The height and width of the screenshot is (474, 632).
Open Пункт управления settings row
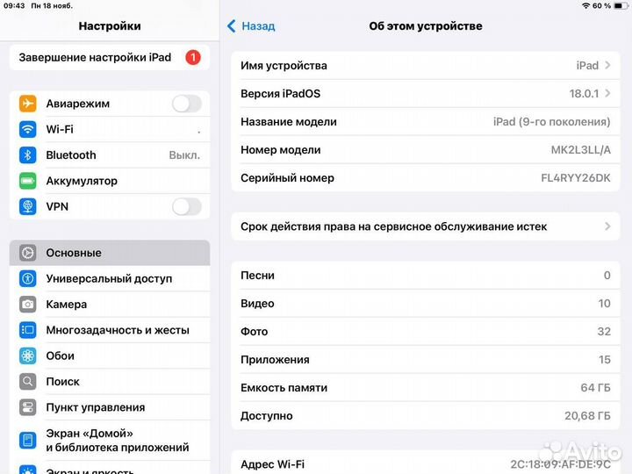coord(110,407)
